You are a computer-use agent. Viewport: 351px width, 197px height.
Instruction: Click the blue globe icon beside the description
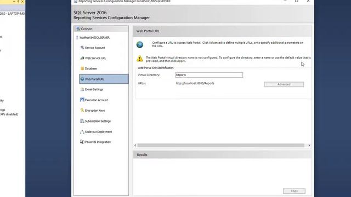pos(140,45)
